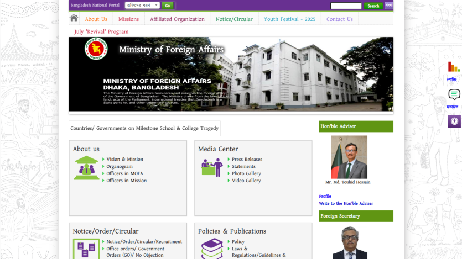Open the office type dropdown

[142, 6]
